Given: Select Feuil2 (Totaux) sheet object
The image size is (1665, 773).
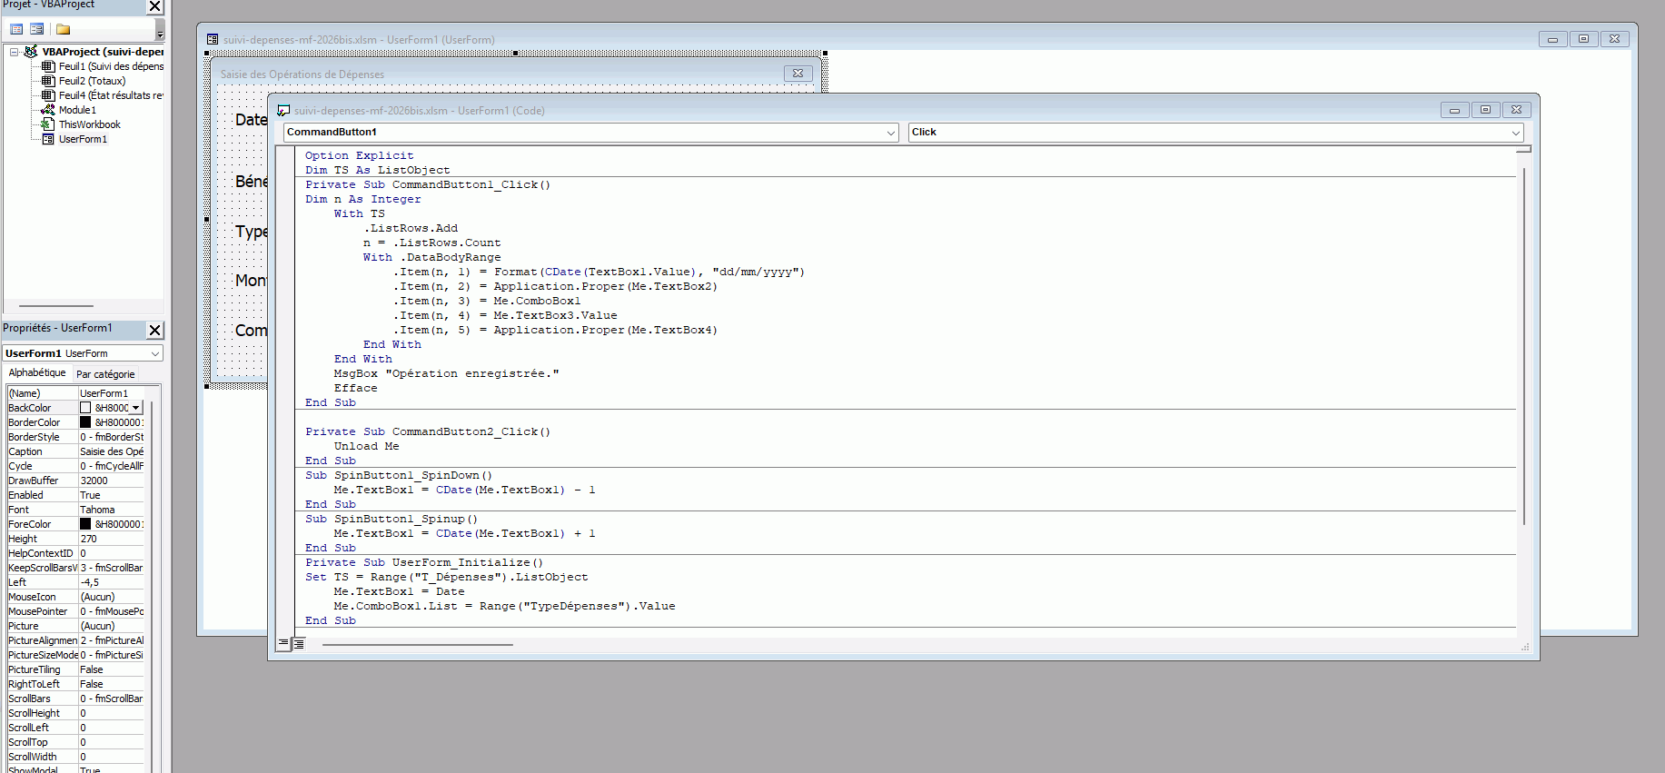Looking at the screenshot, I should pos(92,81).
